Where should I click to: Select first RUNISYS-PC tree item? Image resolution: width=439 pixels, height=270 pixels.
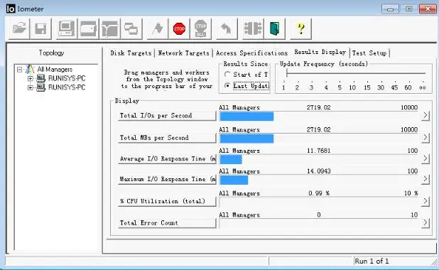pyautogui.click(x=67, y=78)
